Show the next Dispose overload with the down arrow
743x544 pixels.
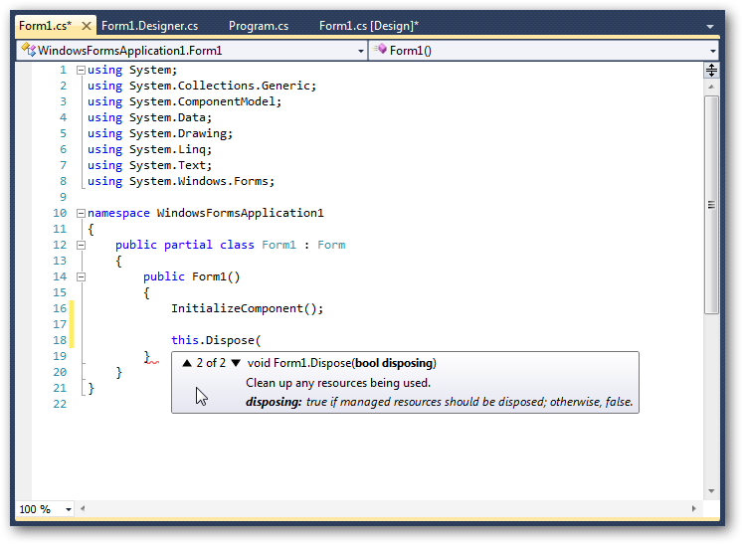tap(236, 363)
